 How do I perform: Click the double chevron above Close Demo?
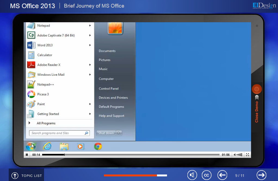pos(257,97)
